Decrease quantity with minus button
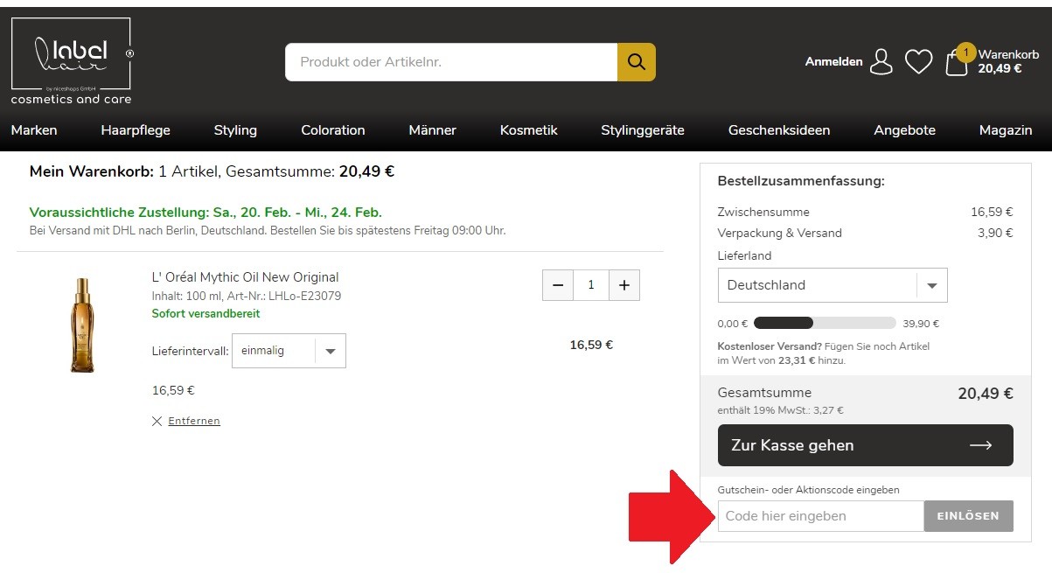This screenshot has width=1052, height=573. pyautogui.click(x=558, y=285)
